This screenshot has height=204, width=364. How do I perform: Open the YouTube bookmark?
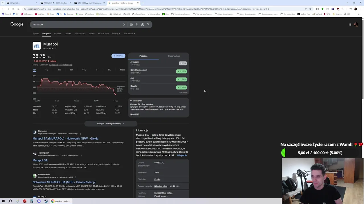click(40, 14)
